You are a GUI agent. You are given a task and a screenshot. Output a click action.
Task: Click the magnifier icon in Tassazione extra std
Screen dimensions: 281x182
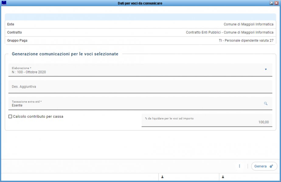265,103
